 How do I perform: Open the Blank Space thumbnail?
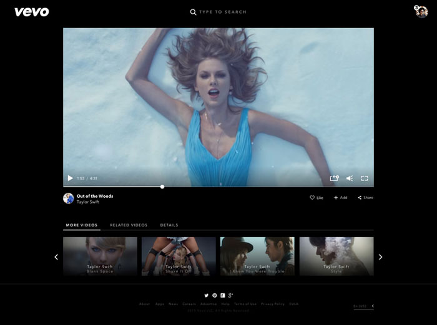(x=100, y=256)
